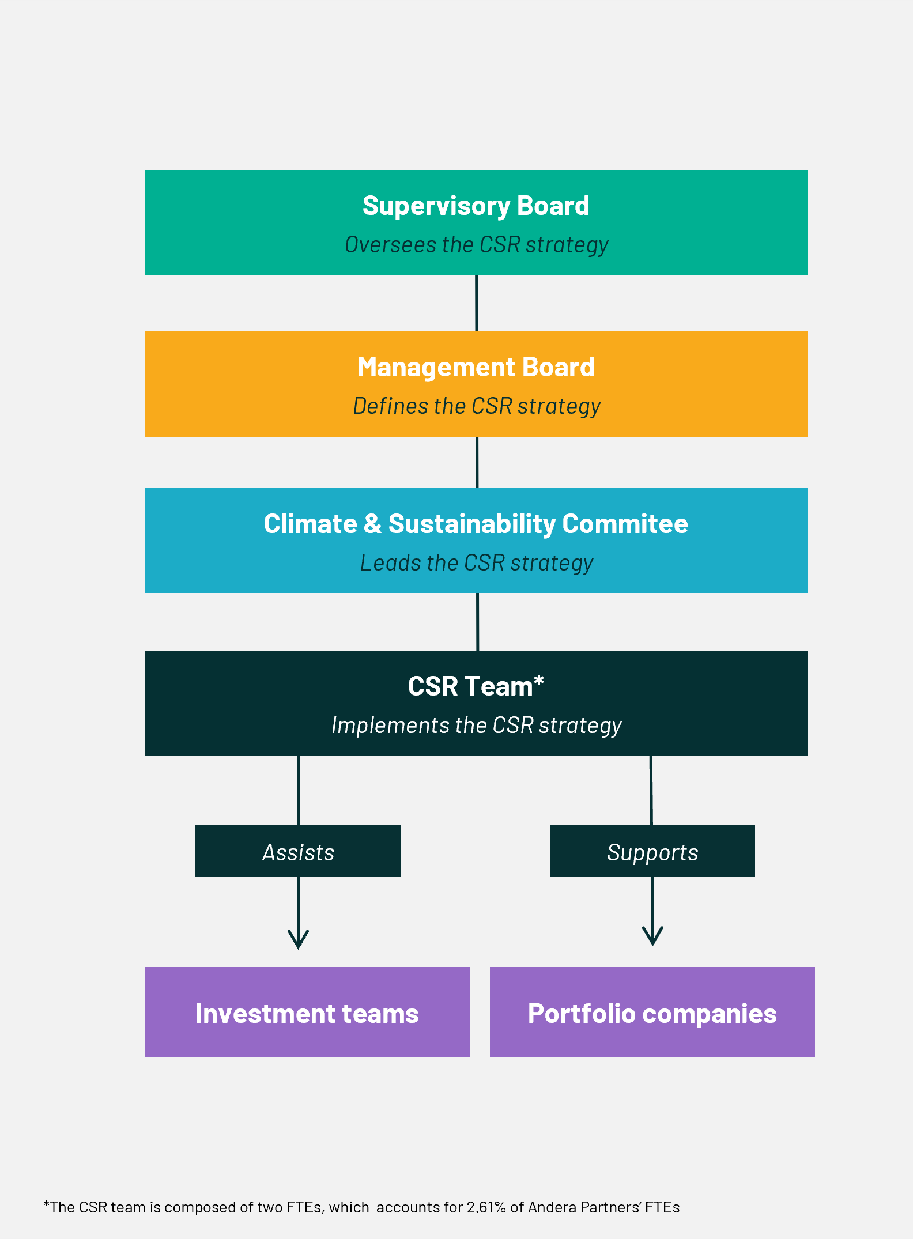Click 'Defines the CSR strategy' subtitle
The image size is (913, 1239).
pos(477,406)
